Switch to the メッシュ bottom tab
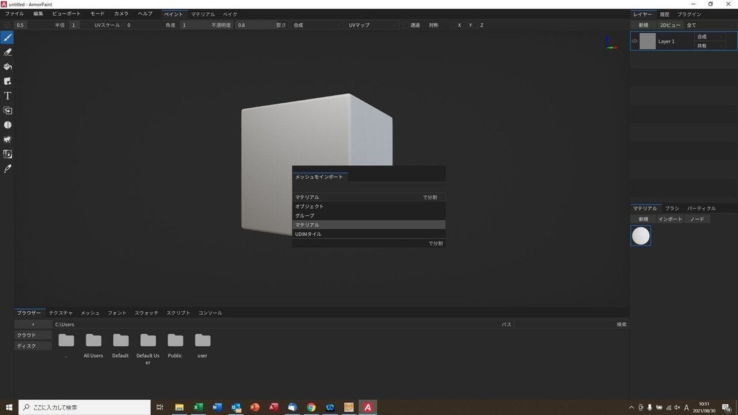The height and width of the screenshot is (415, 738). point(90,313)
